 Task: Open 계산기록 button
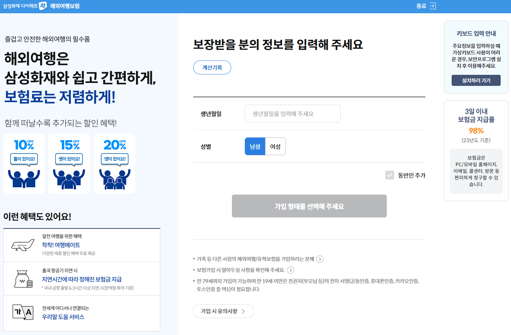212,67
